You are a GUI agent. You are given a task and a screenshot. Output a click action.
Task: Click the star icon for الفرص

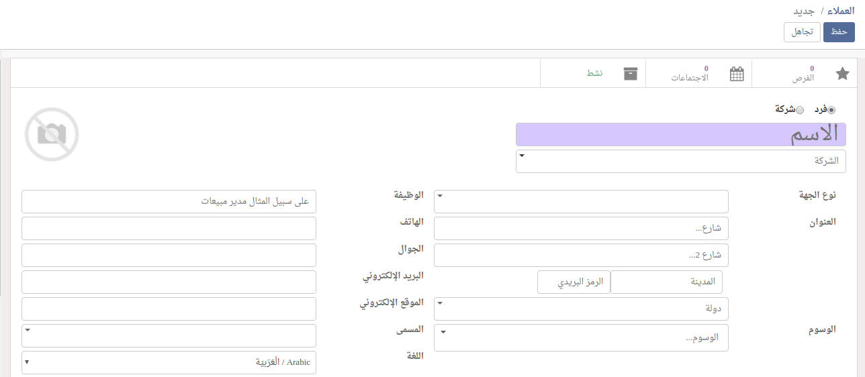pos(842,74)
